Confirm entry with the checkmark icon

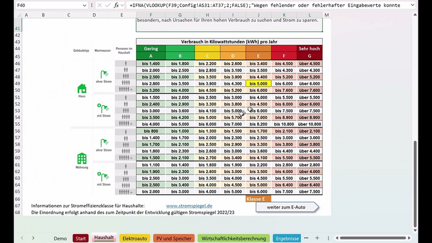pos(108,6)
